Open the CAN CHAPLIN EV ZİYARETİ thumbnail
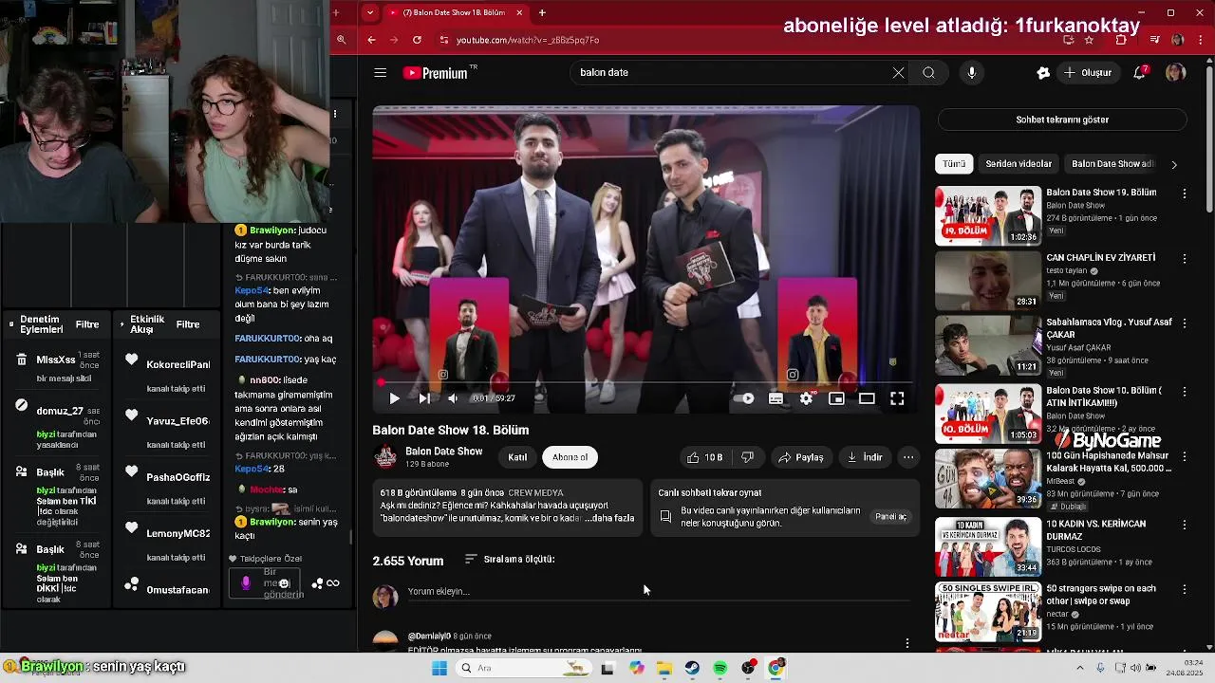 coord(988,281)
